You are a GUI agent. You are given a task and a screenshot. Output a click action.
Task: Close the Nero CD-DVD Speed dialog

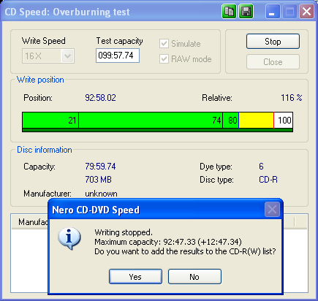[x=272, y=210]
